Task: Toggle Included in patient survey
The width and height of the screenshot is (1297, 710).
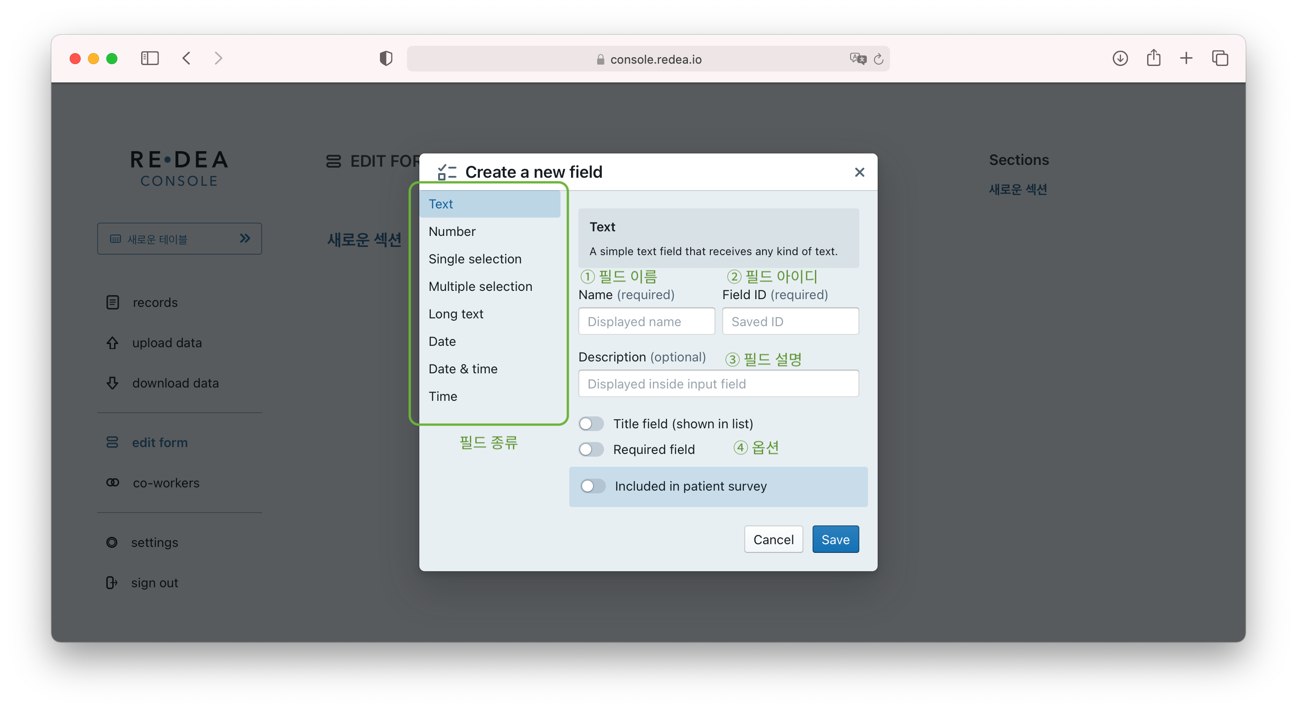Action: (x=593, y=486)
